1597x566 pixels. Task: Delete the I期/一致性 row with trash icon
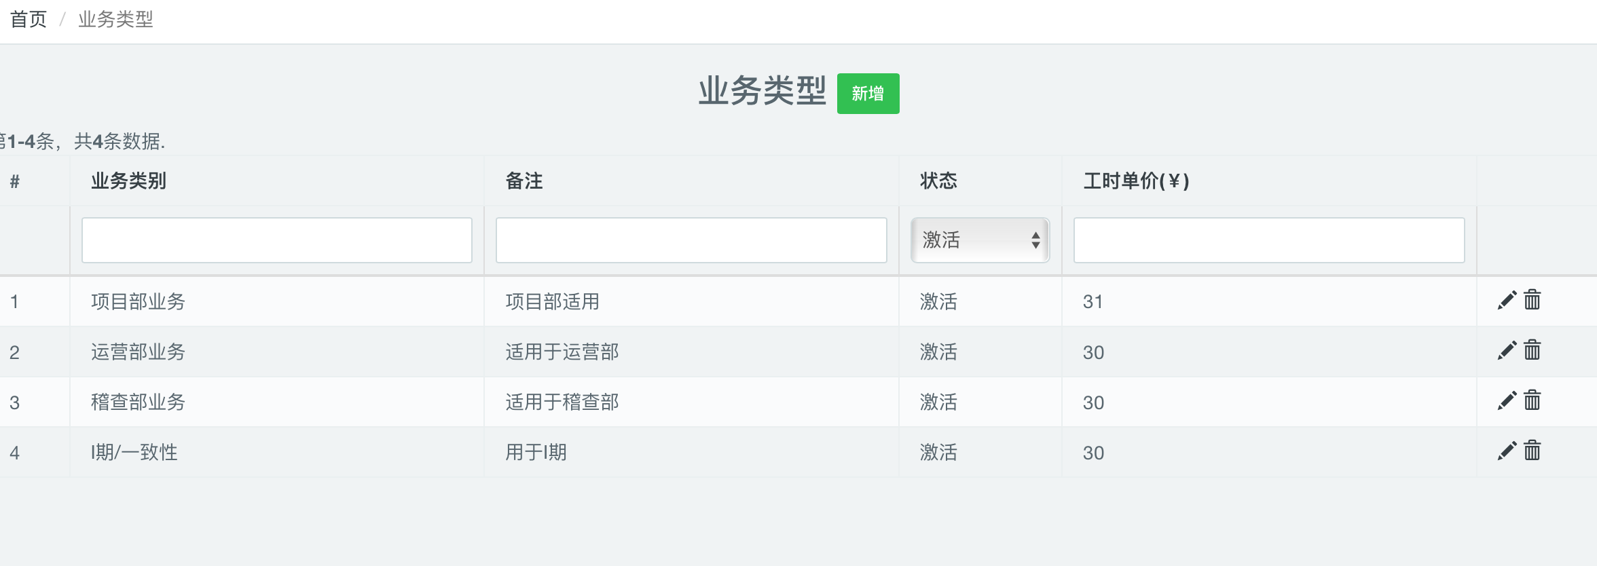coord(1532,450)
